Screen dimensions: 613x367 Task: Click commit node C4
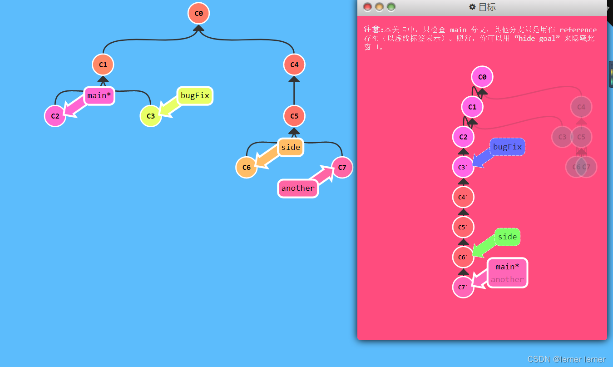click(294, 64)
